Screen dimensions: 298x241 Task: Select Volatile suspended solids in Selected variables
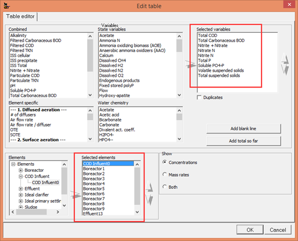221,70
